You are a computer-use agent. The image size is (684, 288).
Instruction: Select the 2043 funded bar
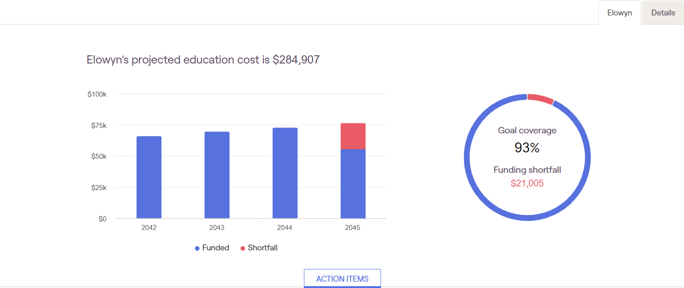217,175
